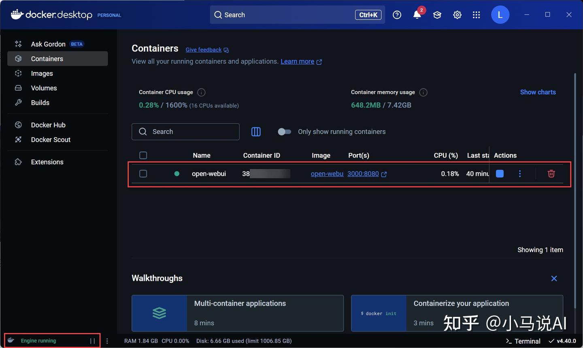Viewport: 583px width, 348px height.
Task: Delete the open-webui container via trash icon
Action: pyautogui.click(x=551, y=173)
